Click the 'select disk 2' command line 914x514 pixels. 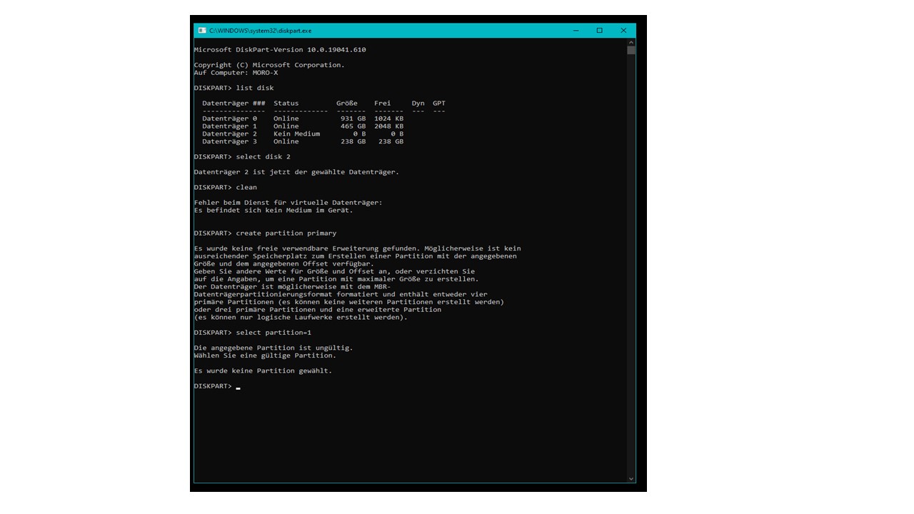point(242,156)
